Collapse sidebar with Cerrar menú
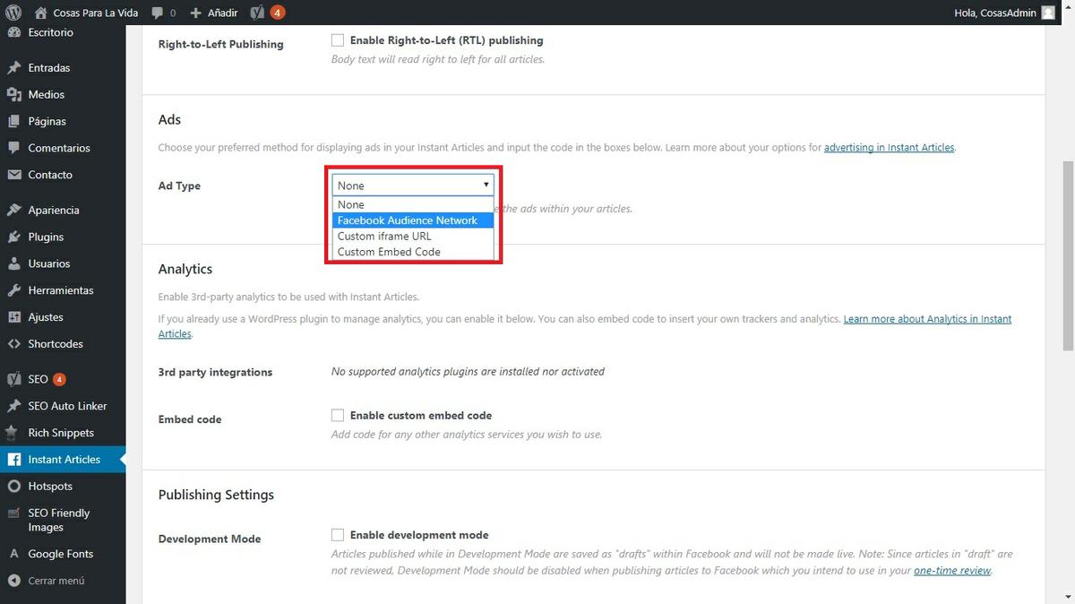Image resolution: width=1075 pixels, height=604 pixels. tap(56, 581)
